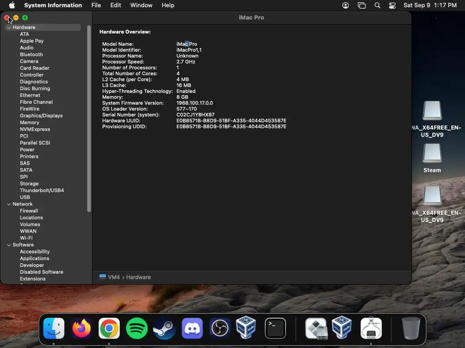Select Apple Pay in the sidebar
The image size is (465, 348).
pyautogui.click(x=32, y=41)
